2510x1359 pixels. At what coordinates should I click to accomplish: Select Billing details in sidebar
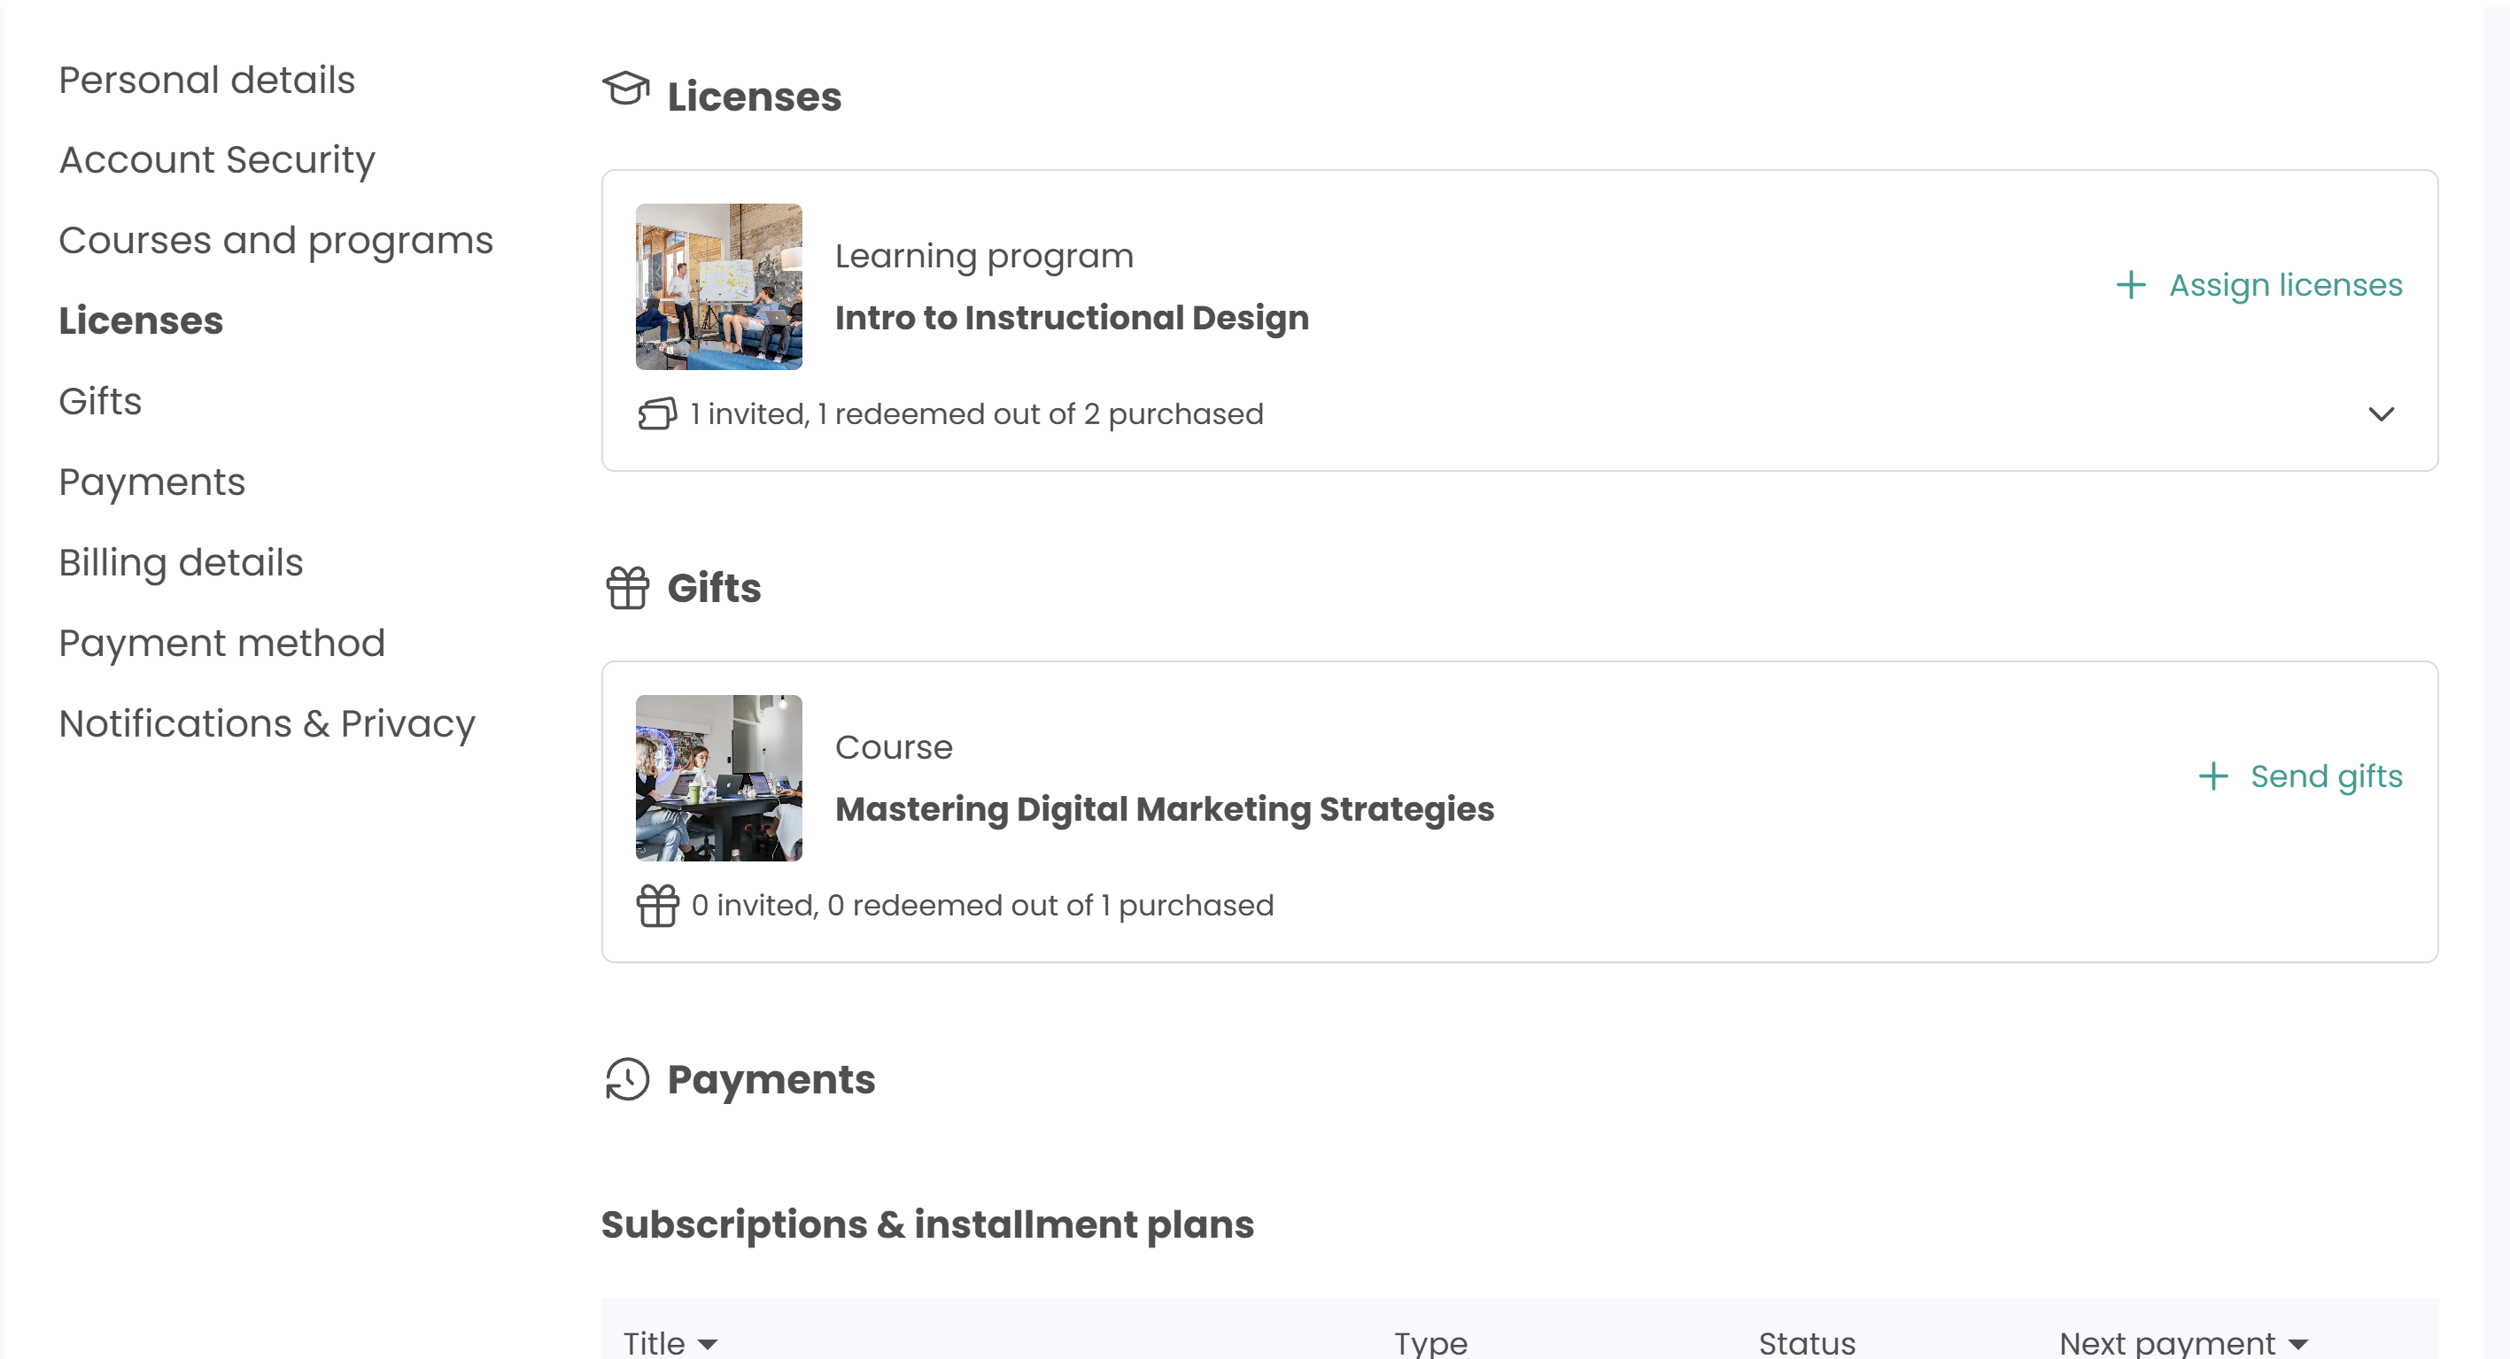(181, 563)
